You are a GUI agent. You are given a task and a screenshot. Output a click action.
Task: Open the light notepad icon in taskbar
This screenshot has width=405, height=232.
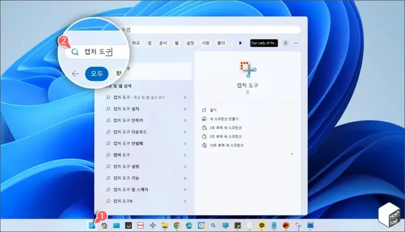(249, 226)
